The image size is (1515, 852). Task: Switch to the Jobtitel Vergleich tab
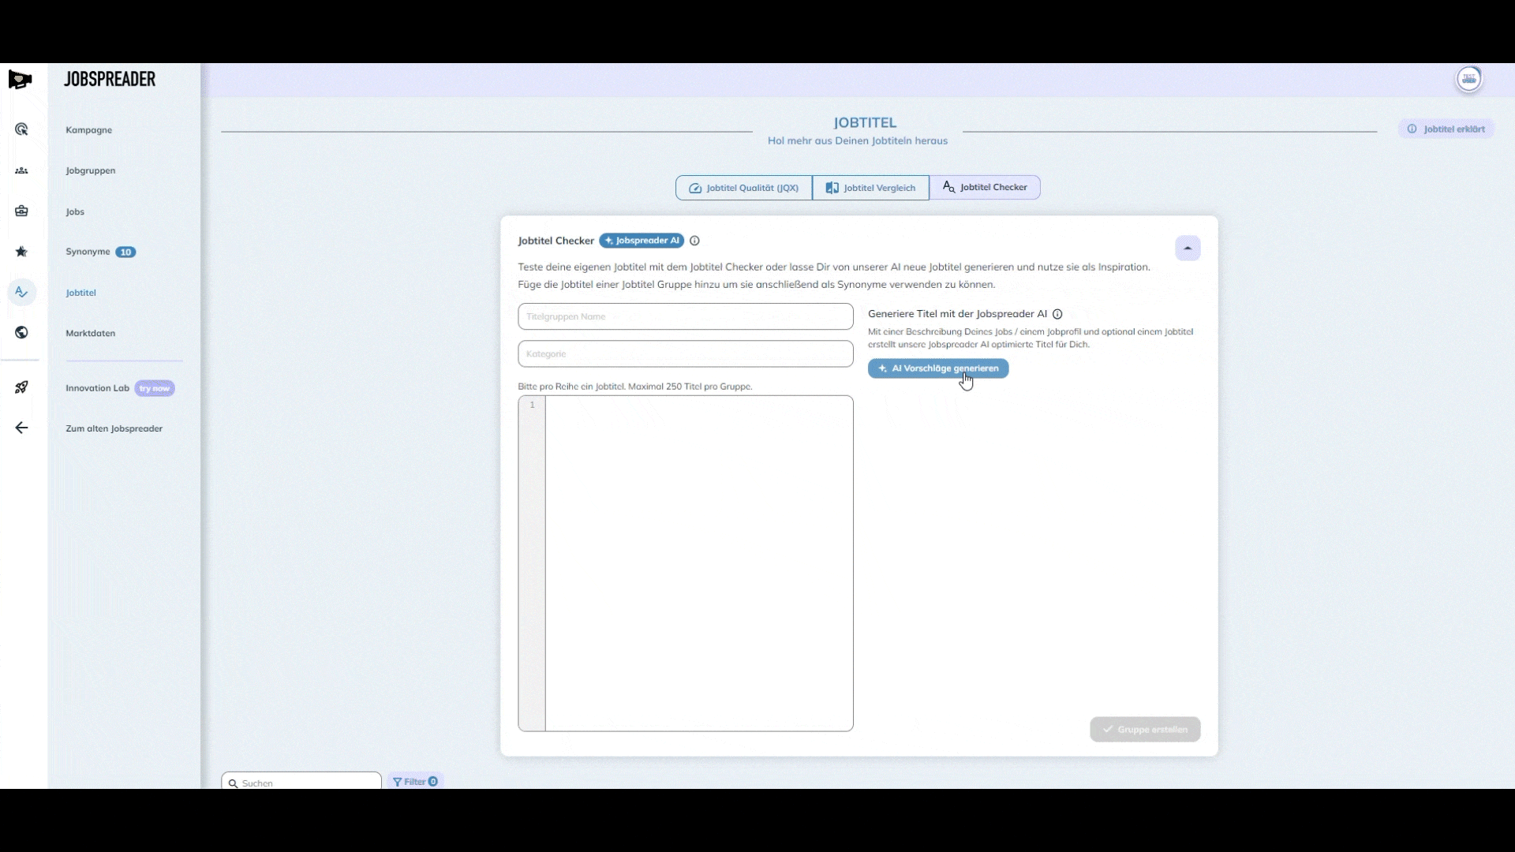coord(870,188)
